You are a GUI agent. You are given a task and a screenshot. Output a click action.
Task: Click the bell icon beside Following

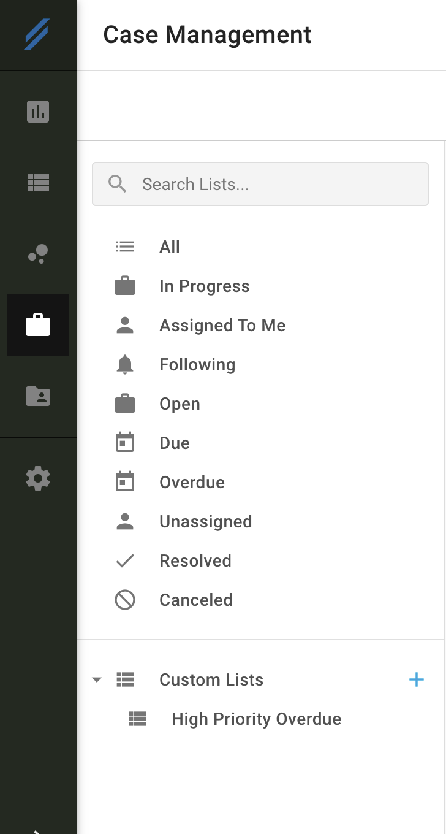[125, 364]
